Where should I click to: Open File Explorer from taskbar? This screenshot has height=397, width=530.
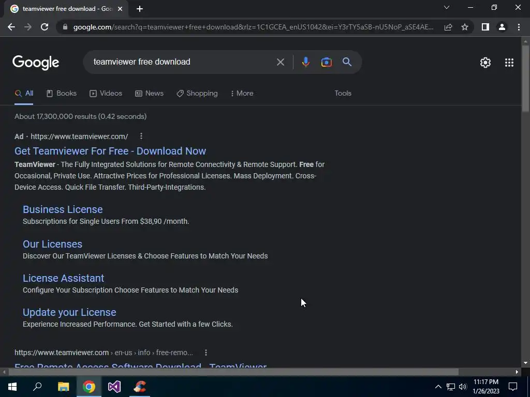point(64,387)
